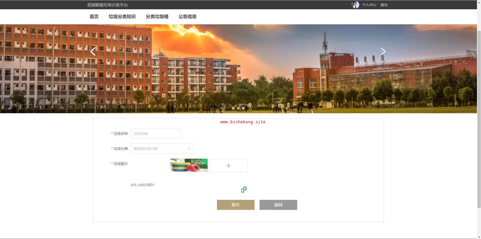Image resolution: width=481 pixels, height=239 pixels.
Task: Open the 垃圾分类 dropdown
Action: tap(162, 149)
